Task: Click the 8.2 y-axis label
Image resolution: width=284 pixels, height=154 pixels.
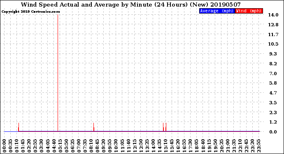Action: coord(273,64)
